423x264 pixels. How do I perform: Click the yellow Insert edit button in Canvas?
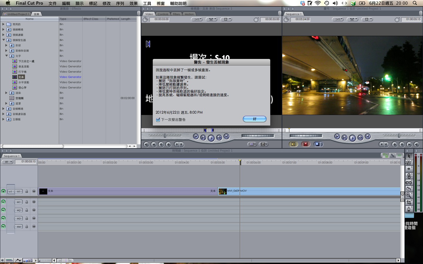tap(293, 144)
